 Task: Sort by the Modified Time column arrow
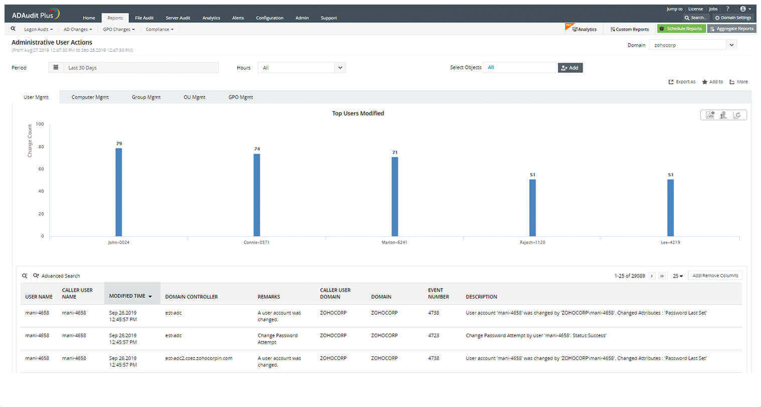tap(150, 296)
